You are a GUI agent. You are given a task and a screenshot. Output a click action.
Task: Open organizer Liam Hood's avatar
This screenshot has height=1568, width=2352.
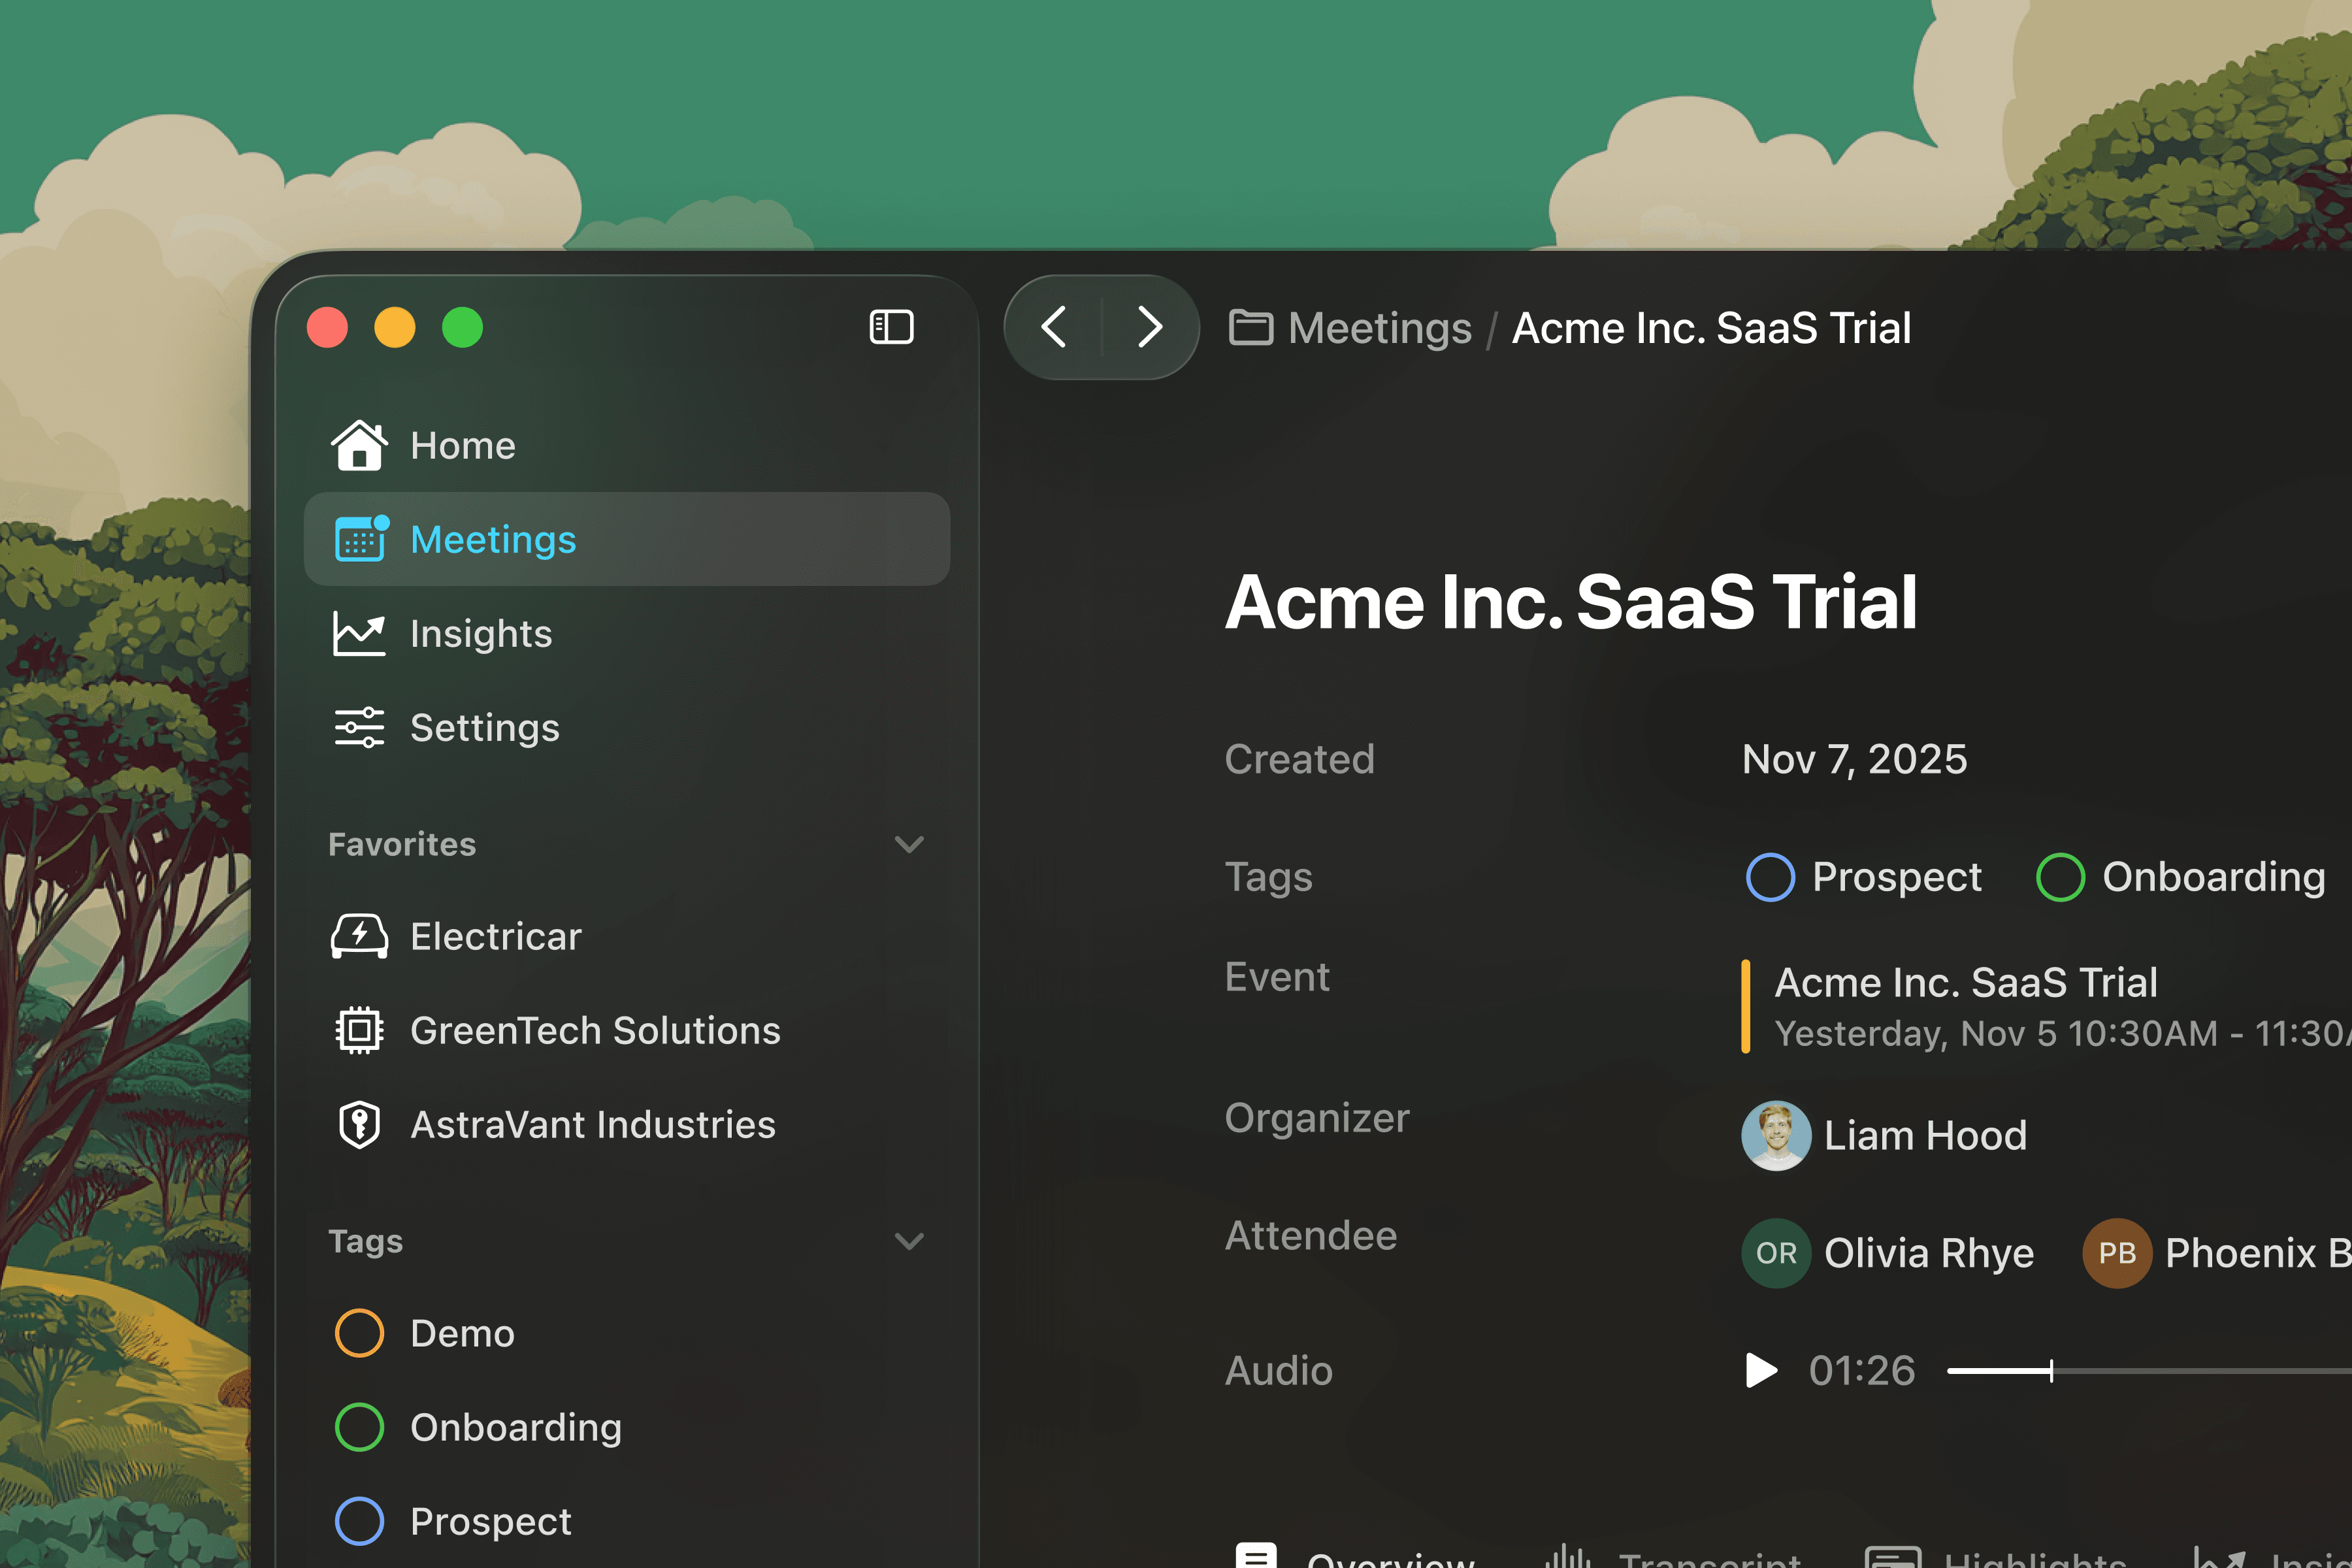pos(1776,1135)
